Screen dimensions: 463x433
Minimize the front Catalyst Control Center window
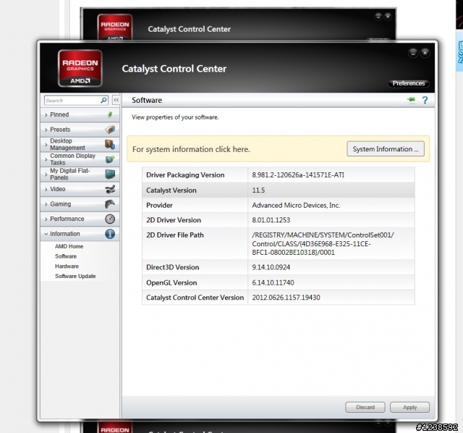click(x=413, y=53)
